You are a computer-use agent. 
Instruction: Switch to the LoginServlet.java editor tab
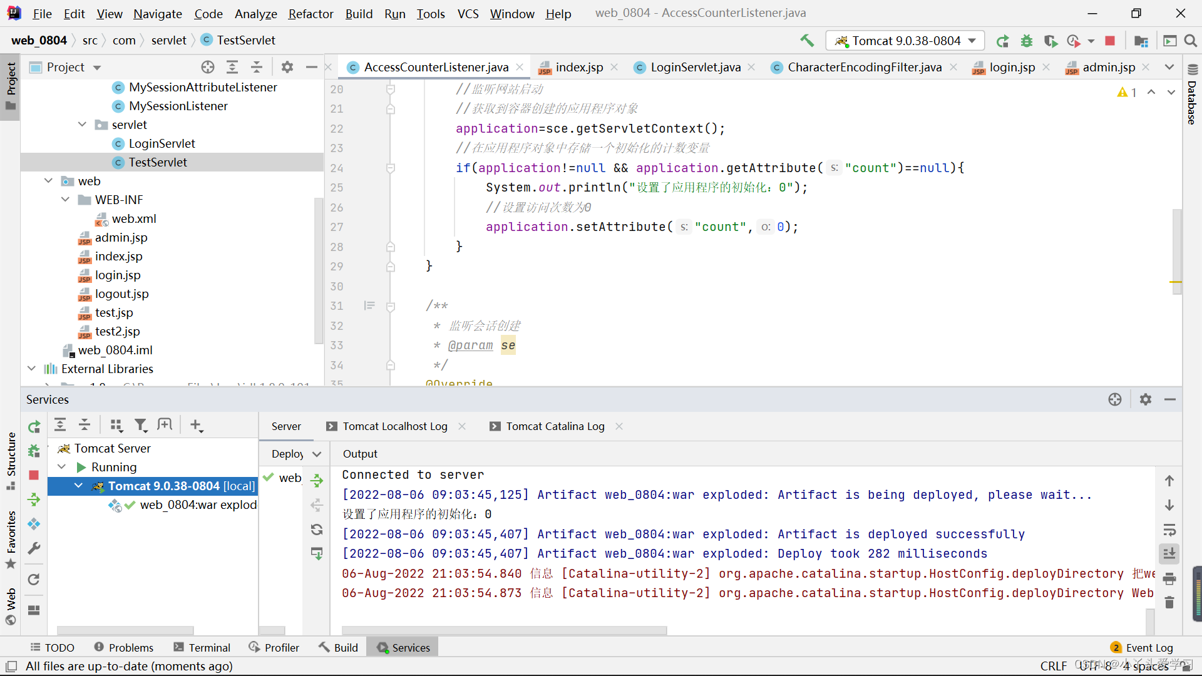(x=695, y=67)
